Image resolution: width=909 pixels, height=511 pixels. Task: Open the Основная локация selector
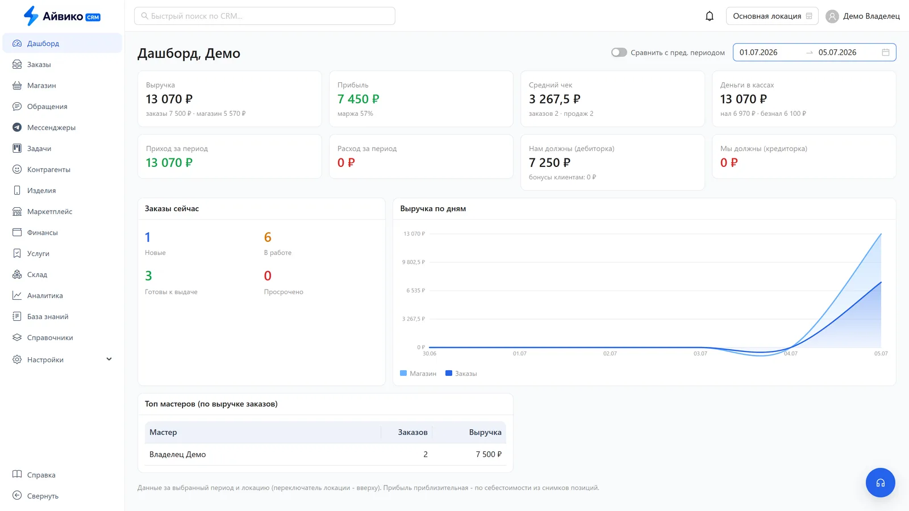click(772, 16)
